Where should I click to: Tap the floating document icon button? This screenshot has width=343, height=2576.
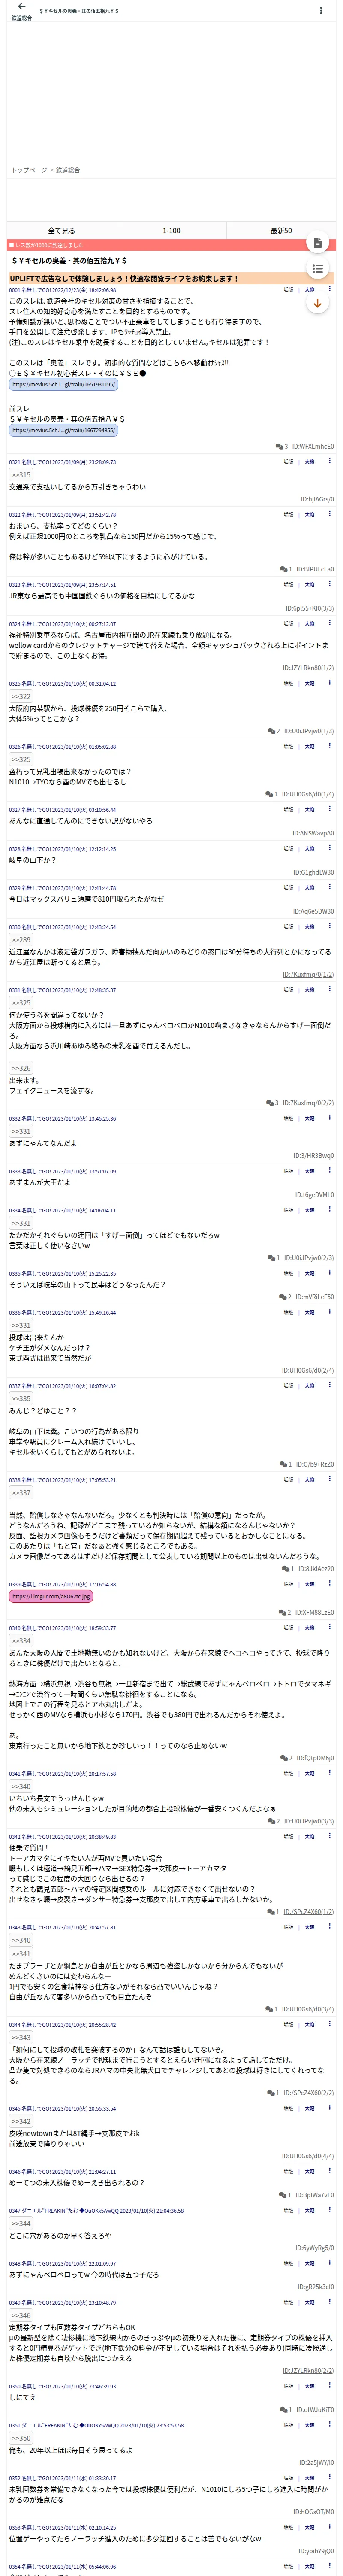(x=317, y=243)
